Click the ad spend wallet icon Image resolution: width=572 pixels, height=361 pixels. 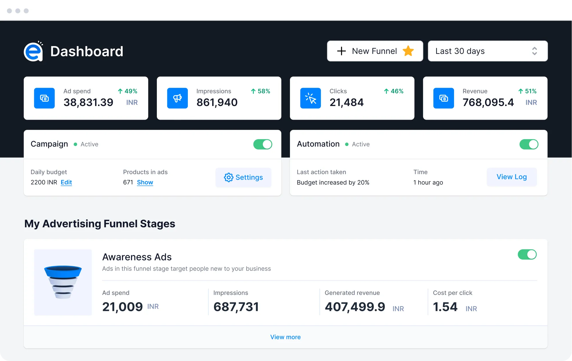coord(44,98)
